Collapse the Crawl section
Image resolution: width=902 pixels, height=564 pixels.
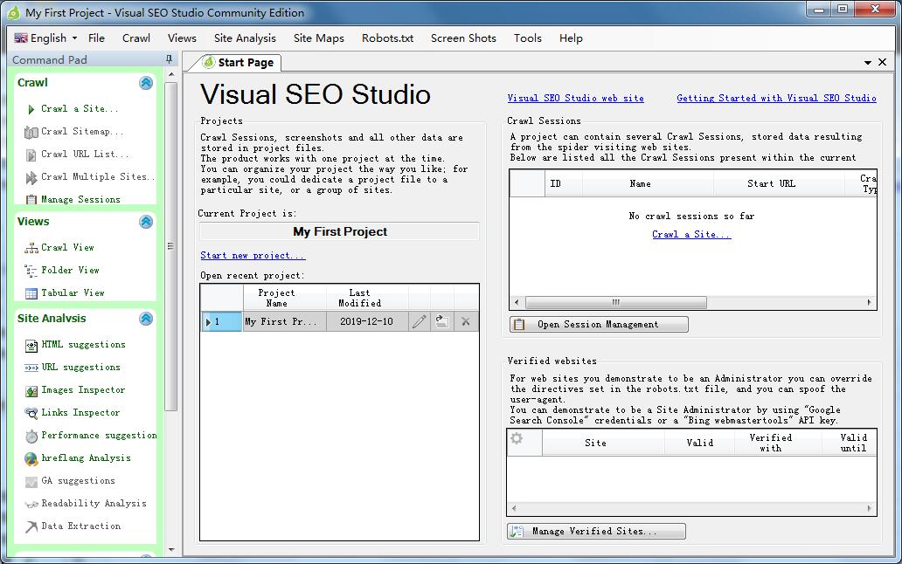pos(146,83)
